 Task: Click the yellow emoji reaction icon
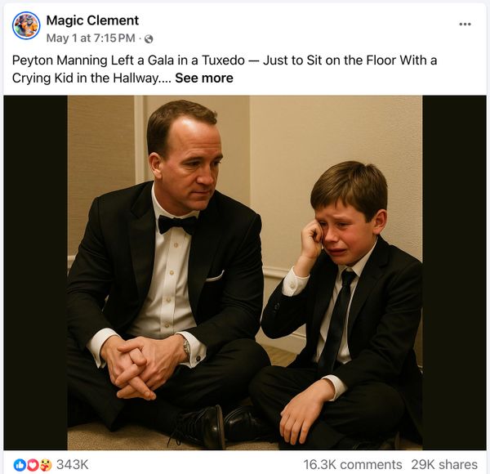[x=44, y=464]
